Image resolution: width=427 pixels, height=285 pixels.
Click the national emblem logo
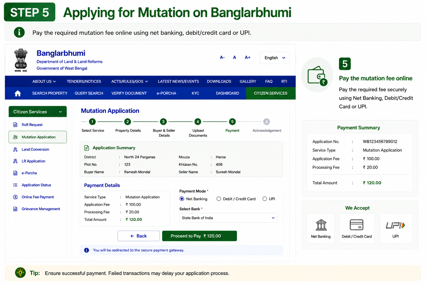21,60
